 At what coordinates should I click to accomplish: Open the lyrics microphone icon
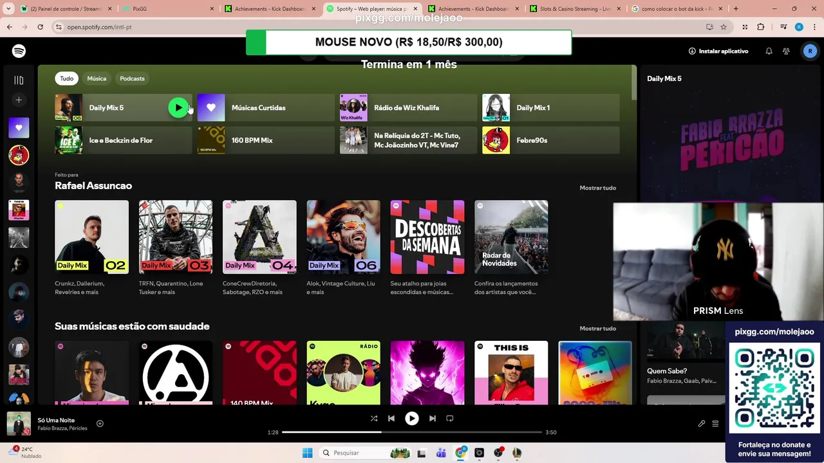pyautogui.click(x=702, y=424)
